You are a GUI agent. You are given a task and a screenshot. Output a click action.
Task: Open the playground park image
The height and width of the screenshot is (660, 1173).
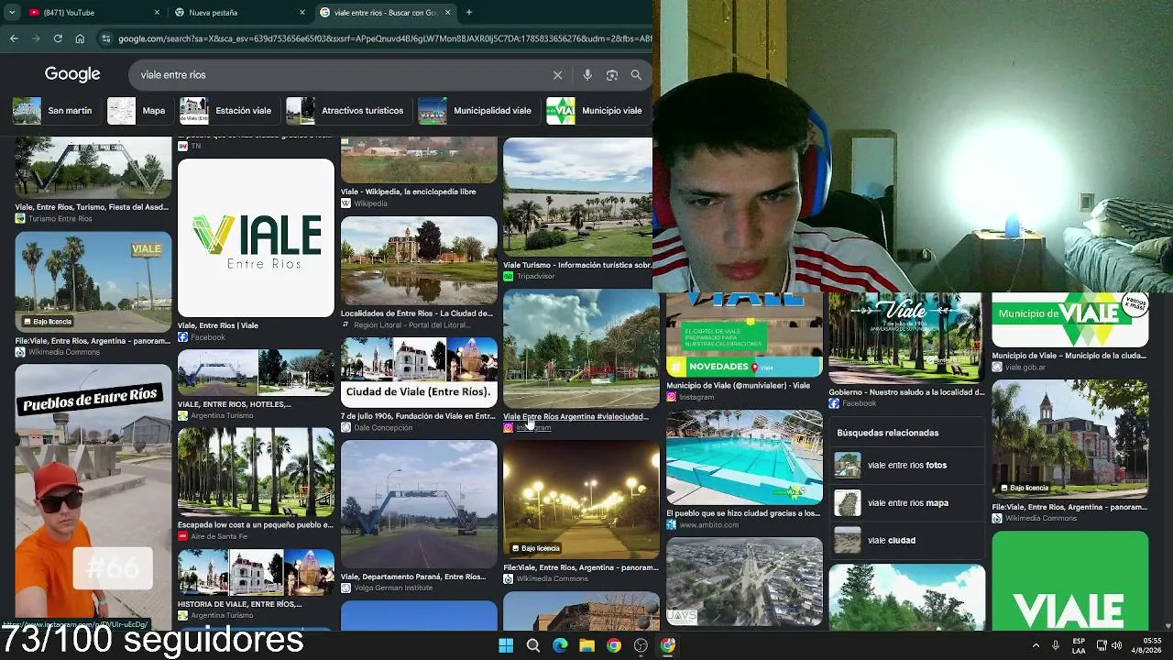click(x=581, y=348)
